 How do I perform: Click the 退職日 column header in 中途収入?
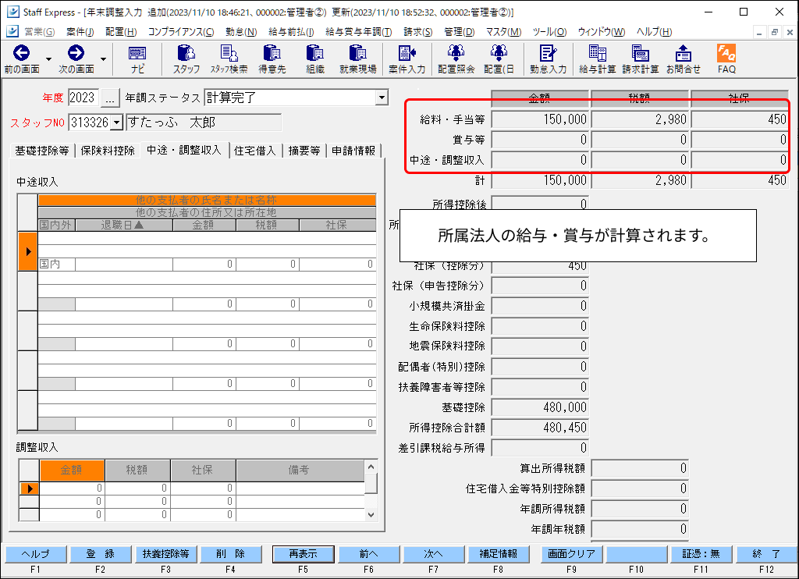[x=124, y=226]
